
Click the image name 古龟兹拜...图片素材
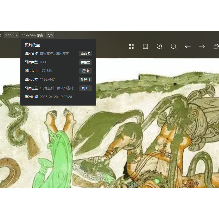(54, 53)
